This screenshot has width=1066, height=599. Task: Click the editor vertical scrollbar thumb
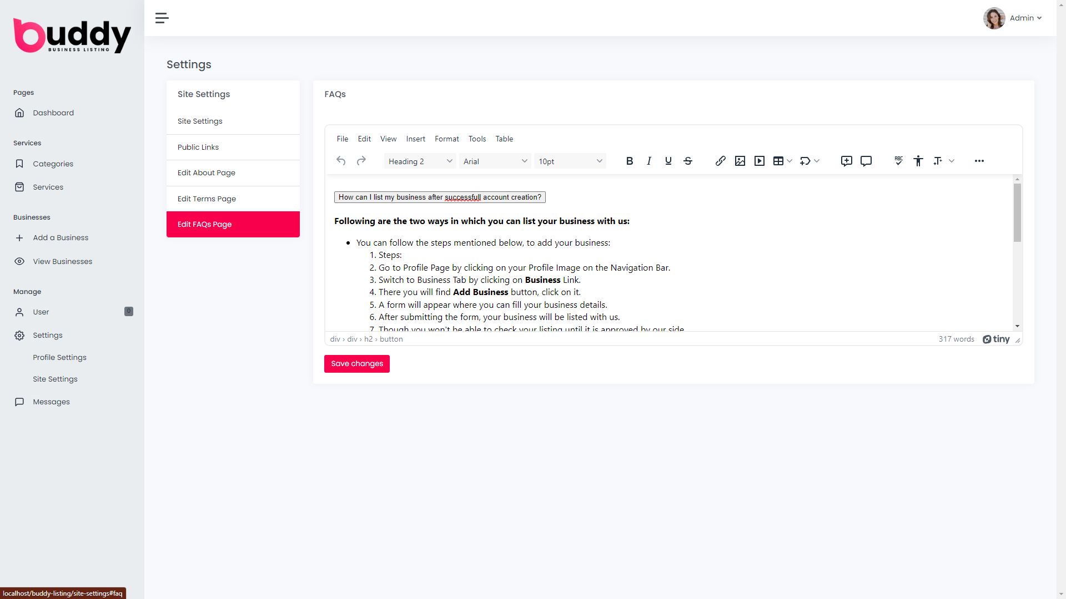1017,212
